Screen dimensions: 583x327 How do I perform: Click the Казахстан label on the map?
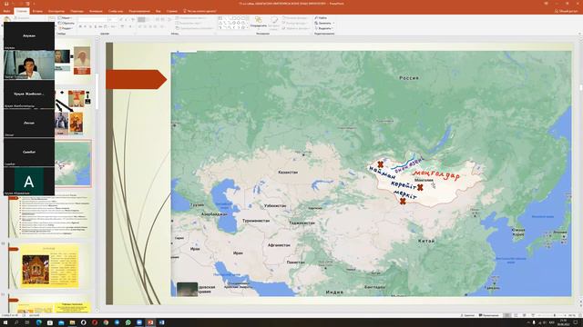[x=288, y=172]
